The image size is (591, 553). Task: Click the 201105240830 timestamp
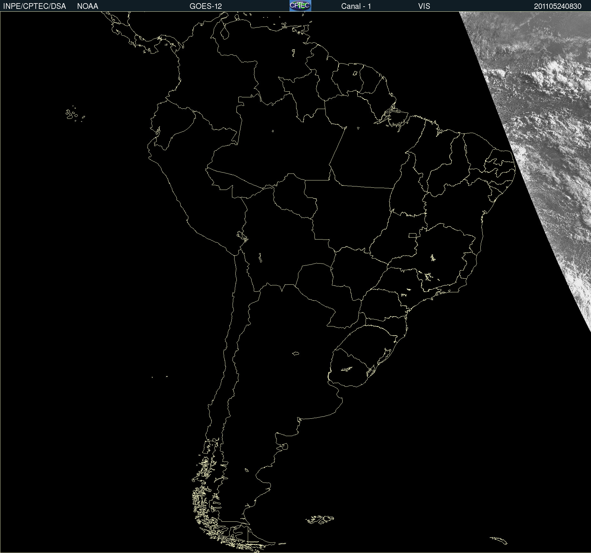click(558, 6)
